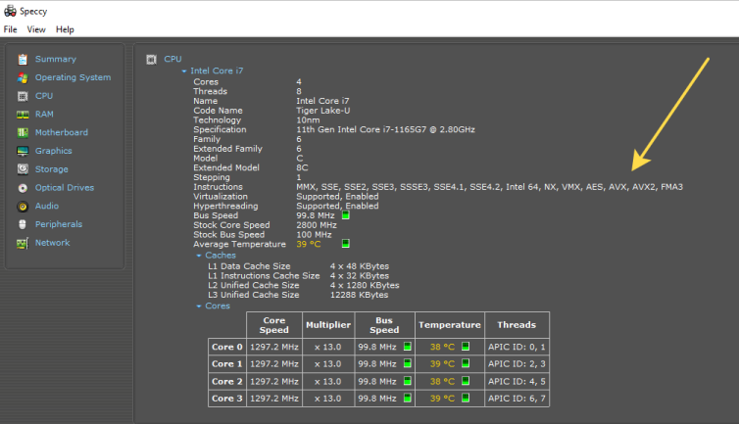
Task: Click the Bus Speed column header in table
Action: point(384,325)
